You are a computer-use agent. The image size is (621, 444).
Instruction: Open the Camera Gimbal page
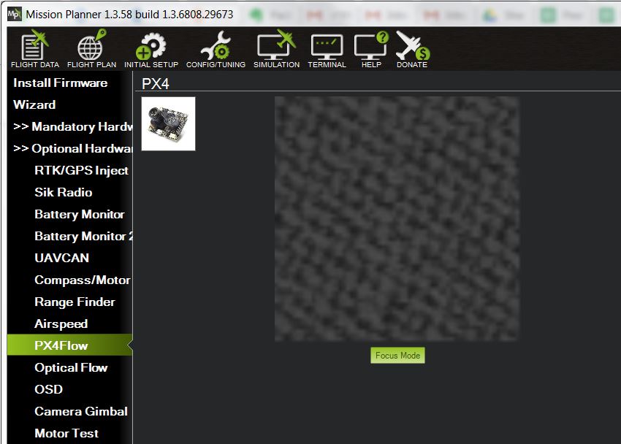click(x=81, y=412)
